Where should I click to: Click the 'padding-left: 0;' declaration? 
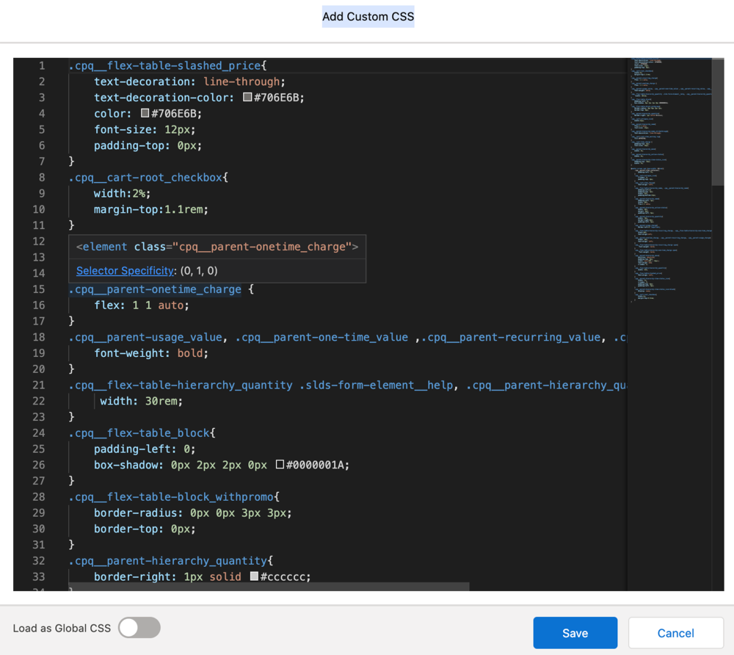click(145, 449)
